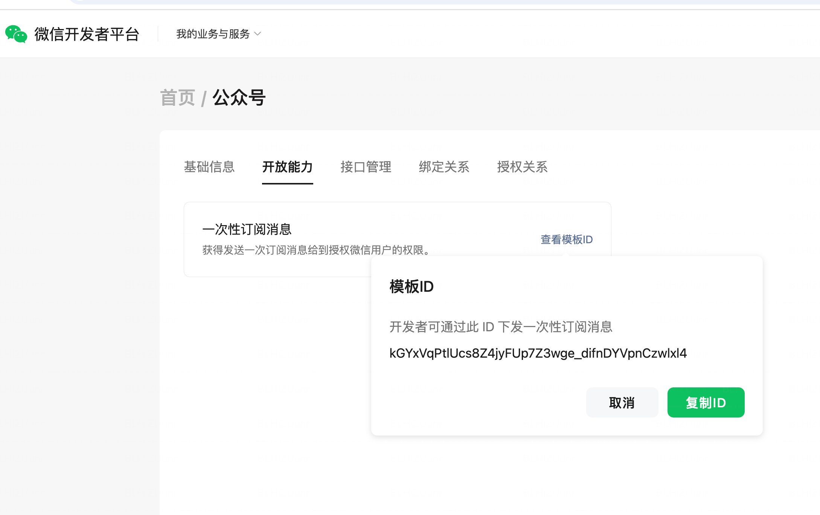820x515 pixels.
Task: Click the 获得发送一次订阅消息 description text
Action: click(317, 250)
